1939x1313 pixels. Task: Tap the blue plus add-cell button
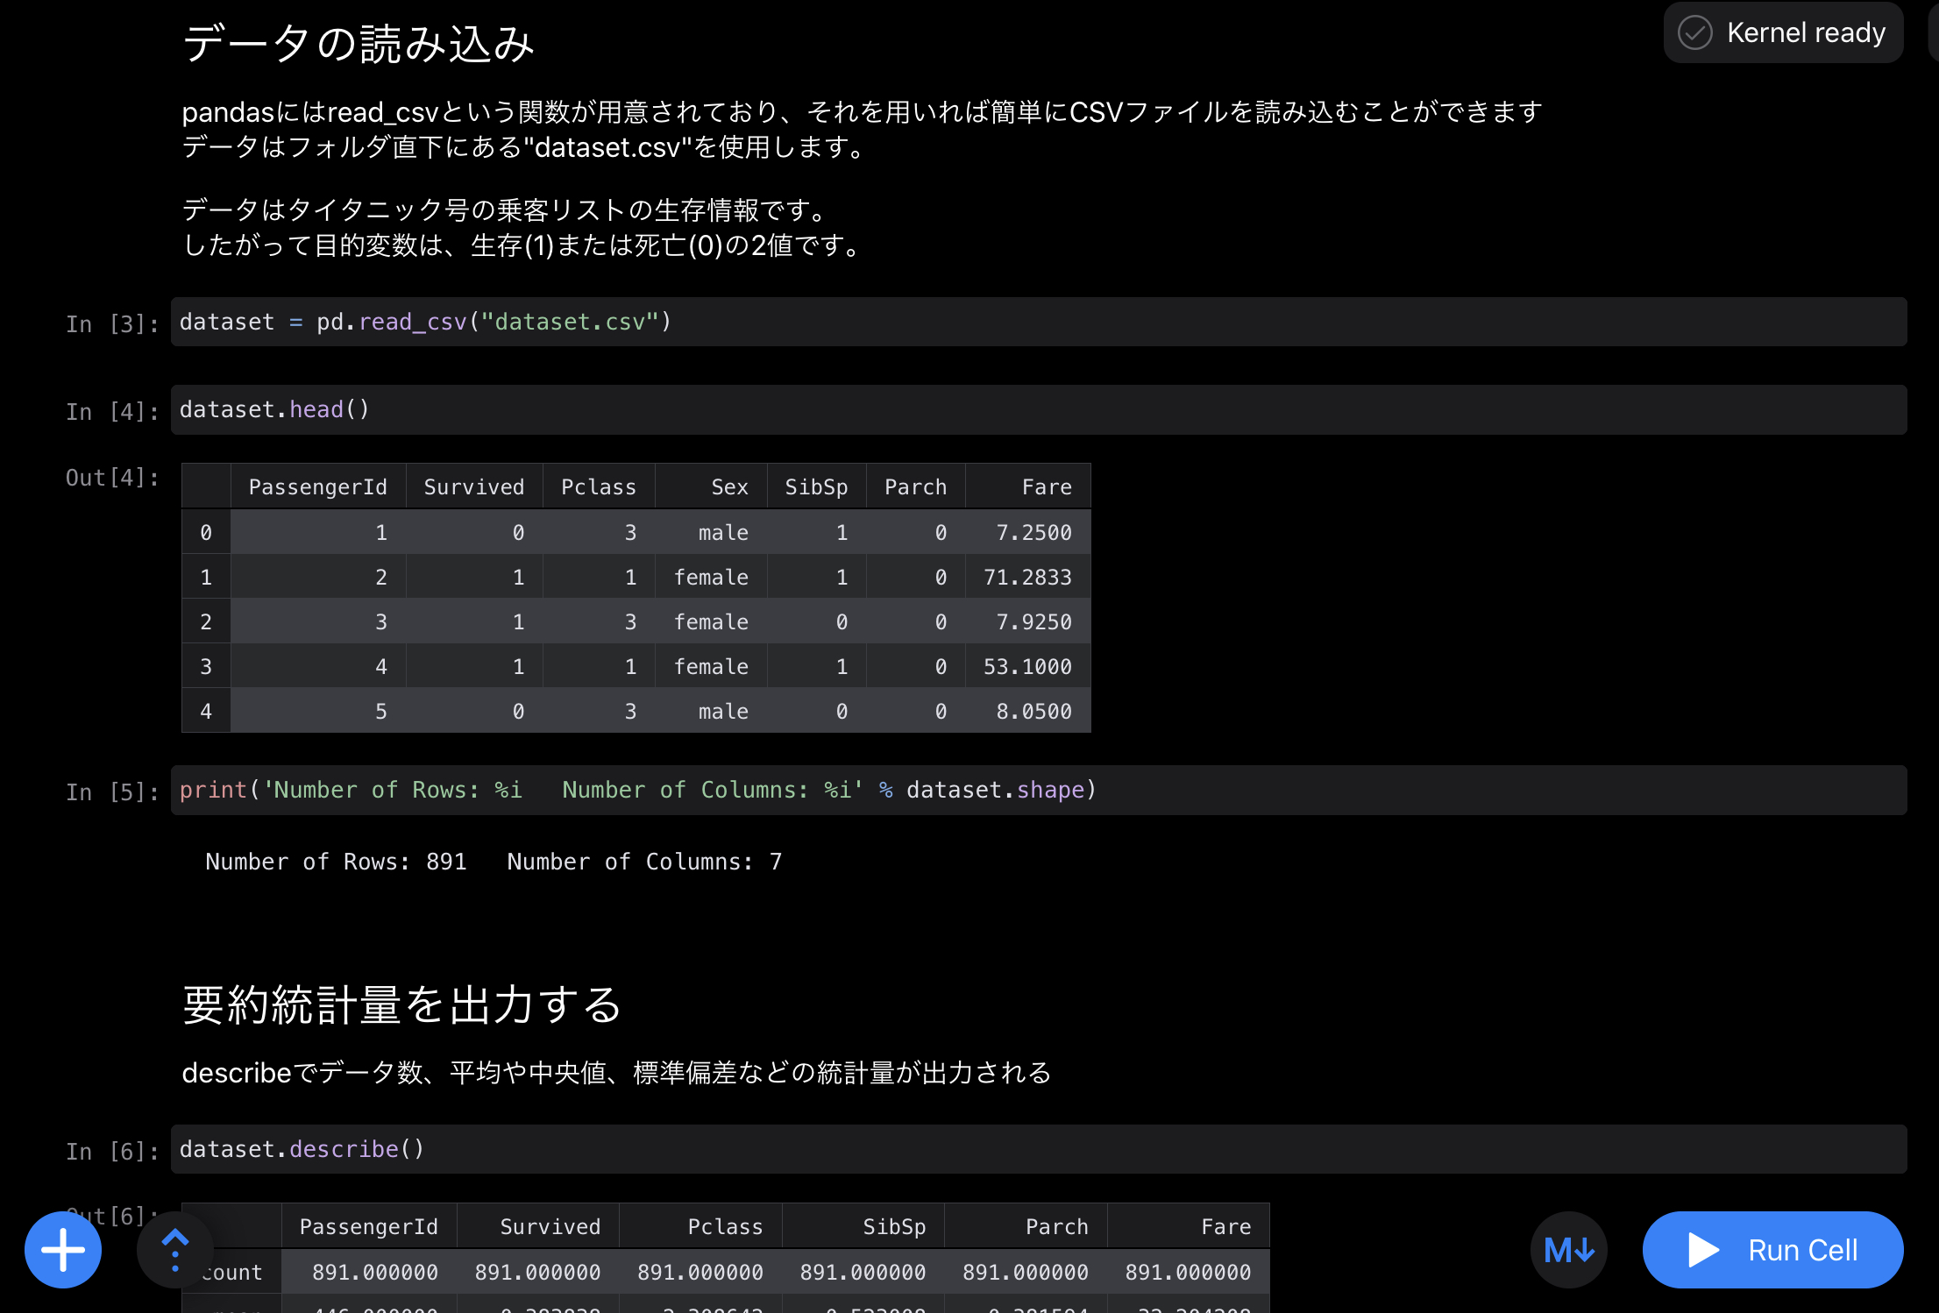point(63,1250)
